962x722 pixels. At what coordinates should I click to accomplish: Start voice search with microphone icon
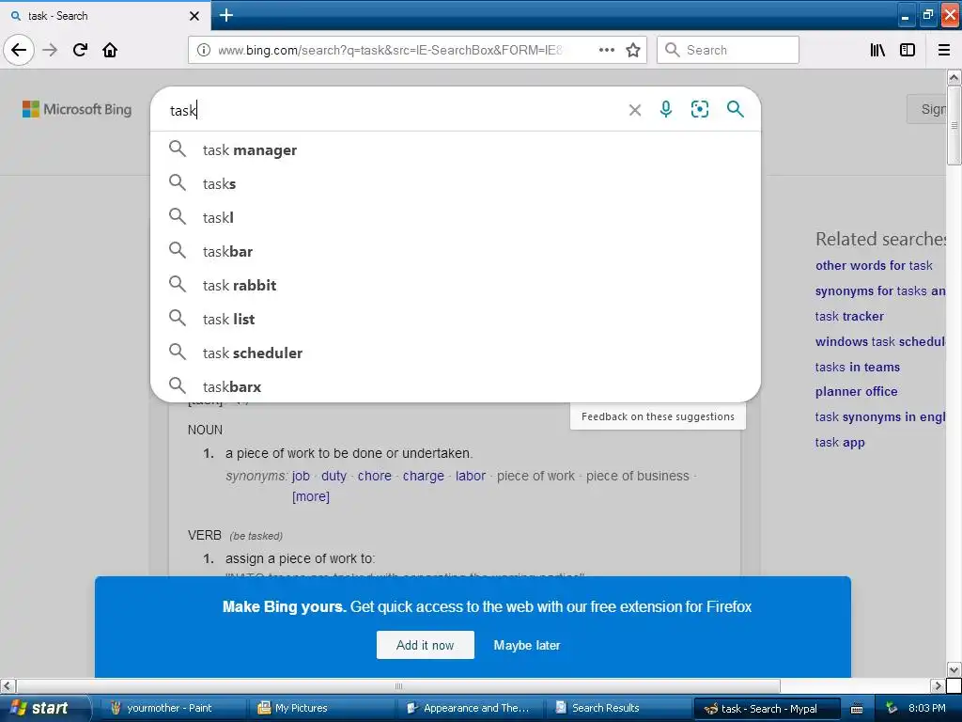coord(666,109)
